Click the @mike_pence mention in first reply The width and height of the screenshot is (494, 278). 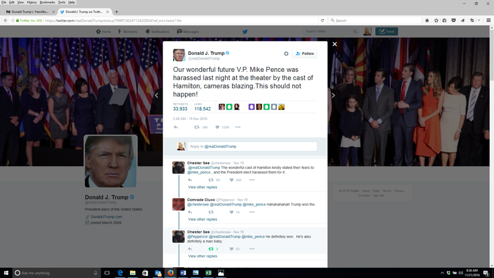tap(199, 172)
